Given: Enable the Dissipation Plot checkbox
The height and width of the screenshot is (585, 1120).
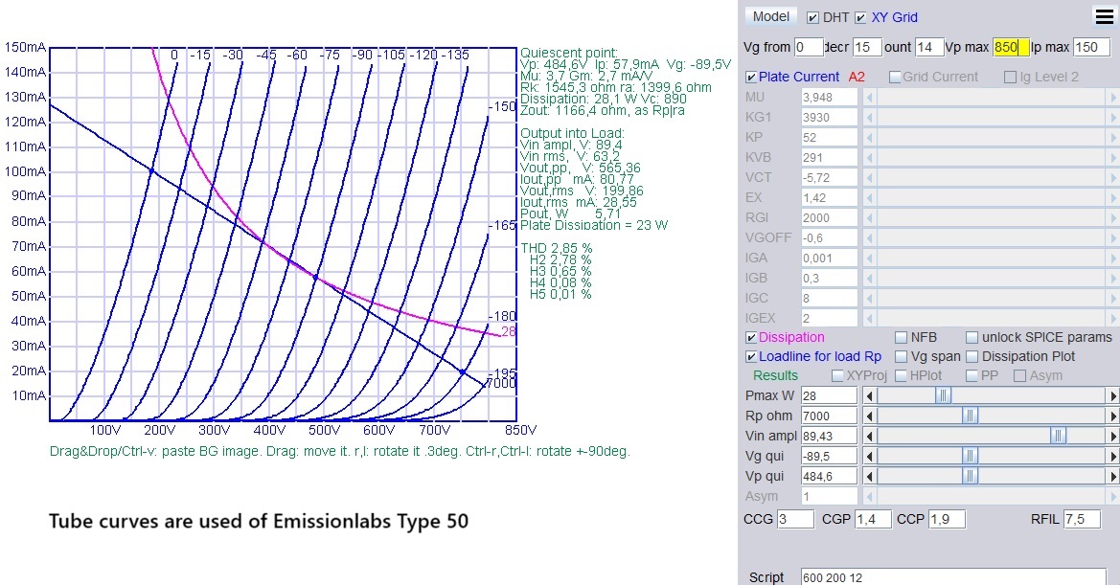Looking at the screenshot, I should point(972,356).
